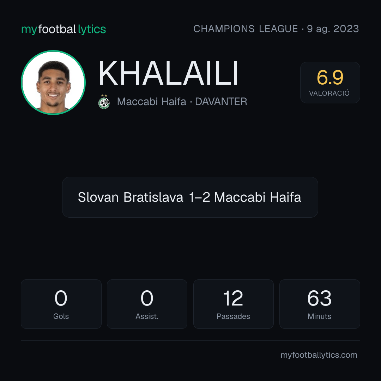The image size is (381, 381).
Task: Click the 9 ag. 2023 match date
Action: (333, 29)
